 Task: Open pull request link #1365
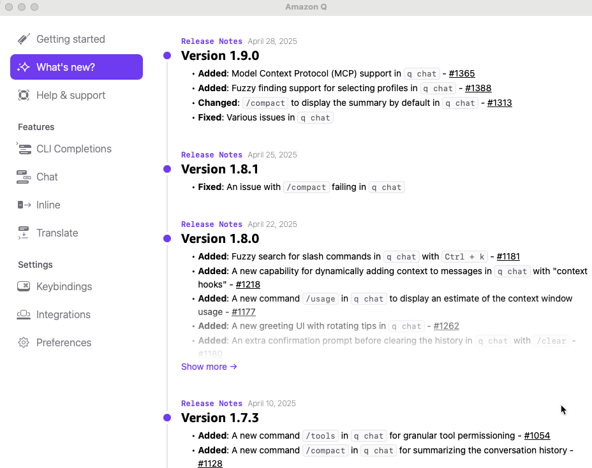coord(462,73)
